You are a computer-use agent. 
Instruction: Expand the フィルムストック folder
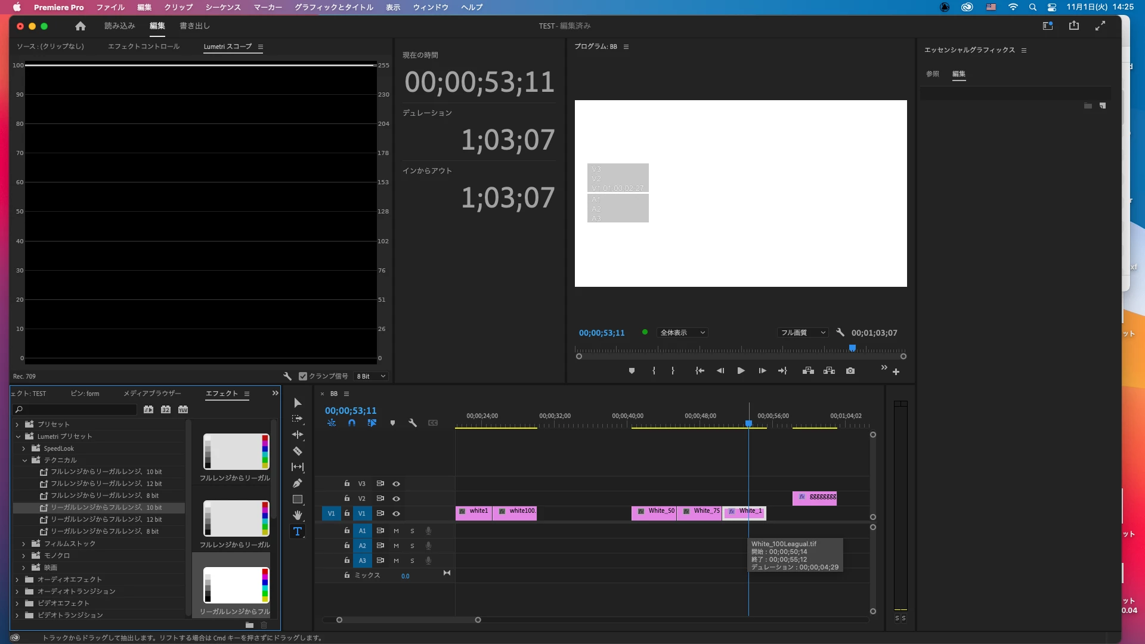(x=23, y=544)
